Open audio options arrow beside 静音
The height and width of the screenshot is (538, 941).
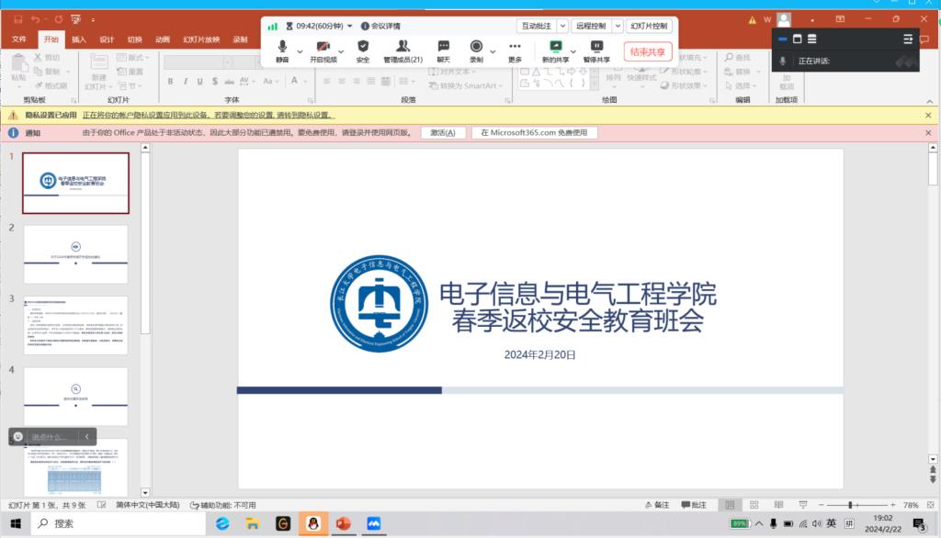(299, 50)
